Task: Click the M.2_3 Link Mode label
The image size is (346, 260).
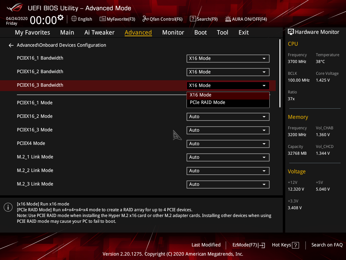Action: [35, 184]
